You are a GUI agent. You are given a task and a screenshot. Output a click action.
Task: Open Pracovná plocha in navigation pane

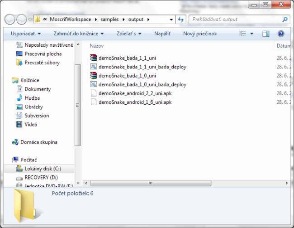click(39, 54)
